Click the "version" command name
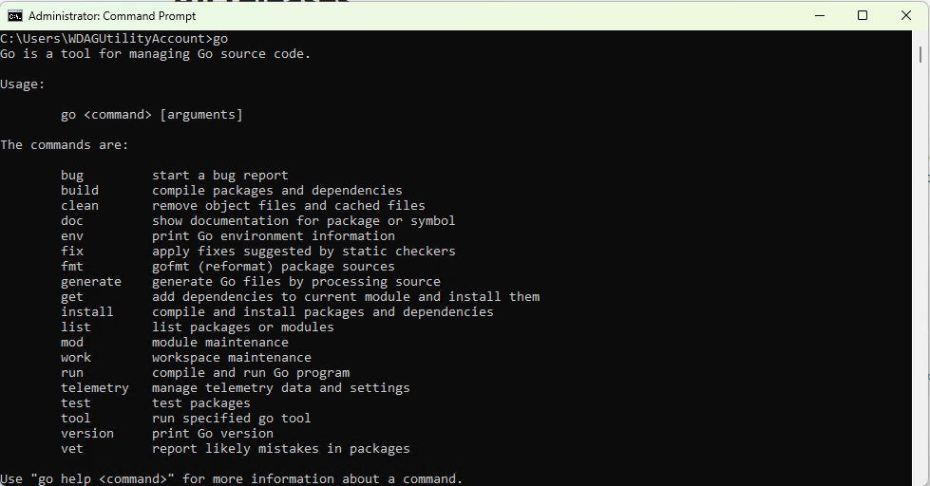Screen dimensions: 930x486 (86, 433)
